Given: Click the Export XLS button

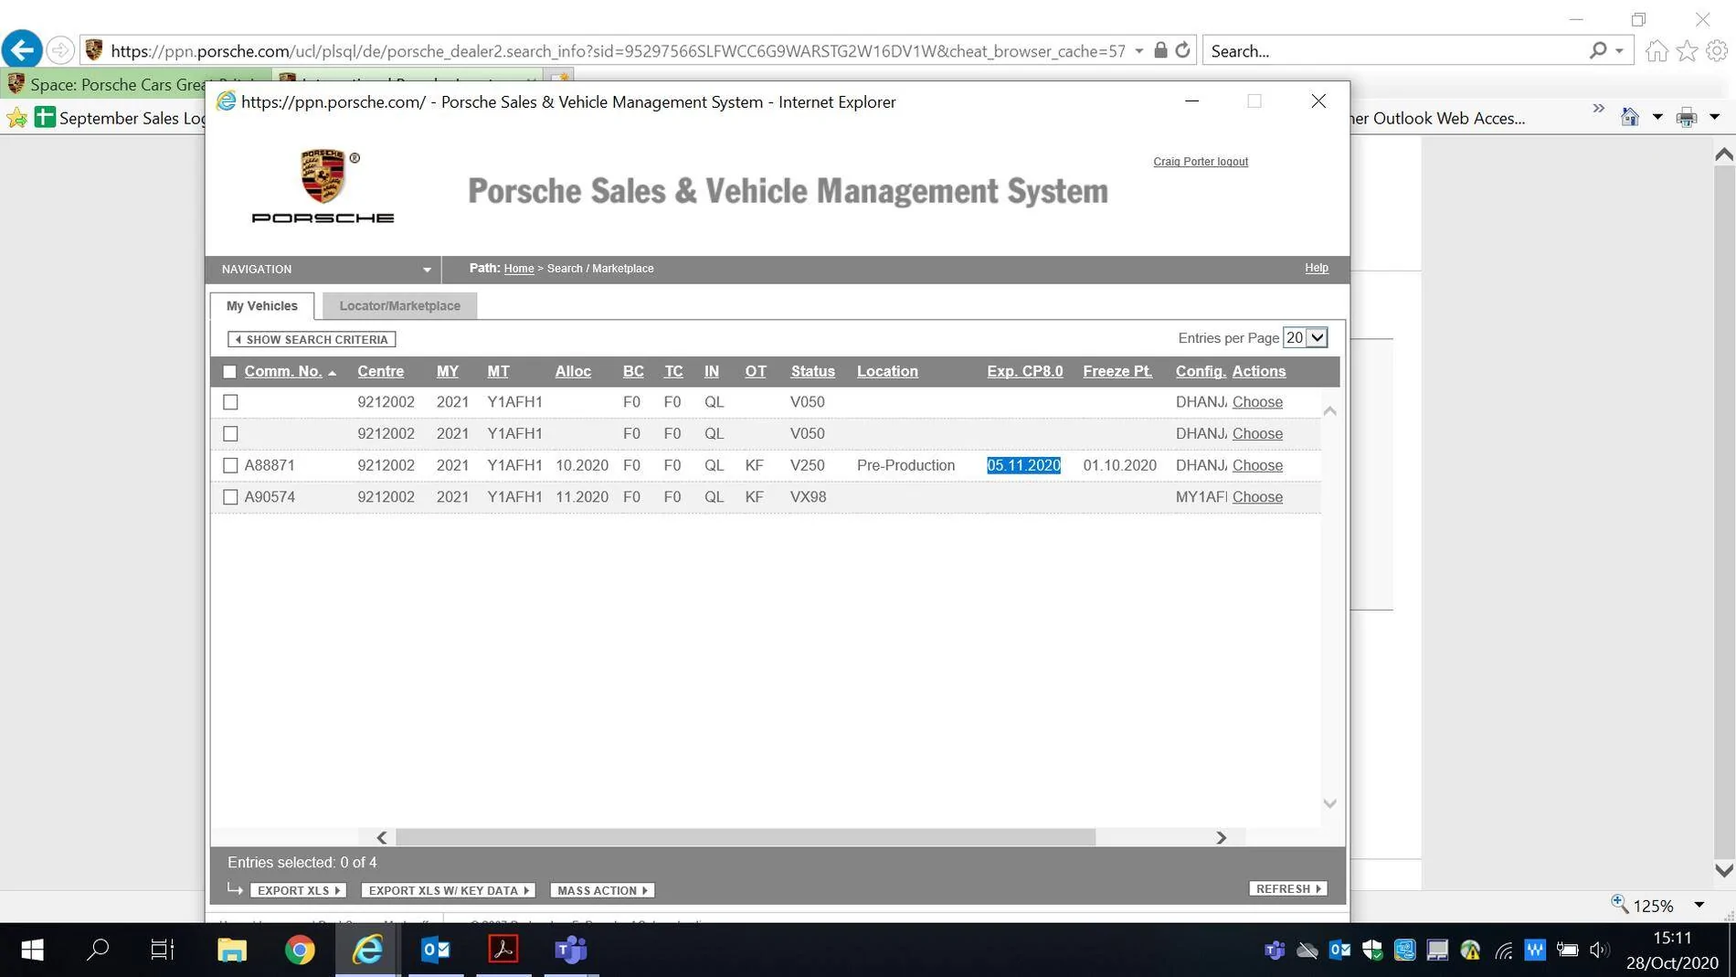Looking at the screenshot, I should point(298,891).
